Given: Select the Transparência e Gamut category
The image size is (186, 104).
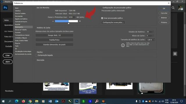Looking at the screenshot, I should pyautogui.click(x=22, y=35).
